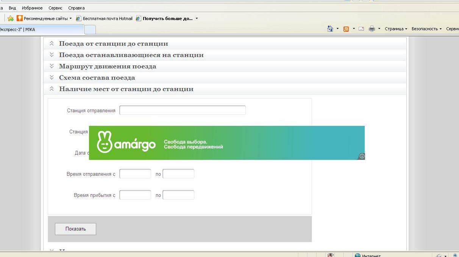Click the Время отправления по end field
This screenshot has width=459, height=257.
pos(178,174)
